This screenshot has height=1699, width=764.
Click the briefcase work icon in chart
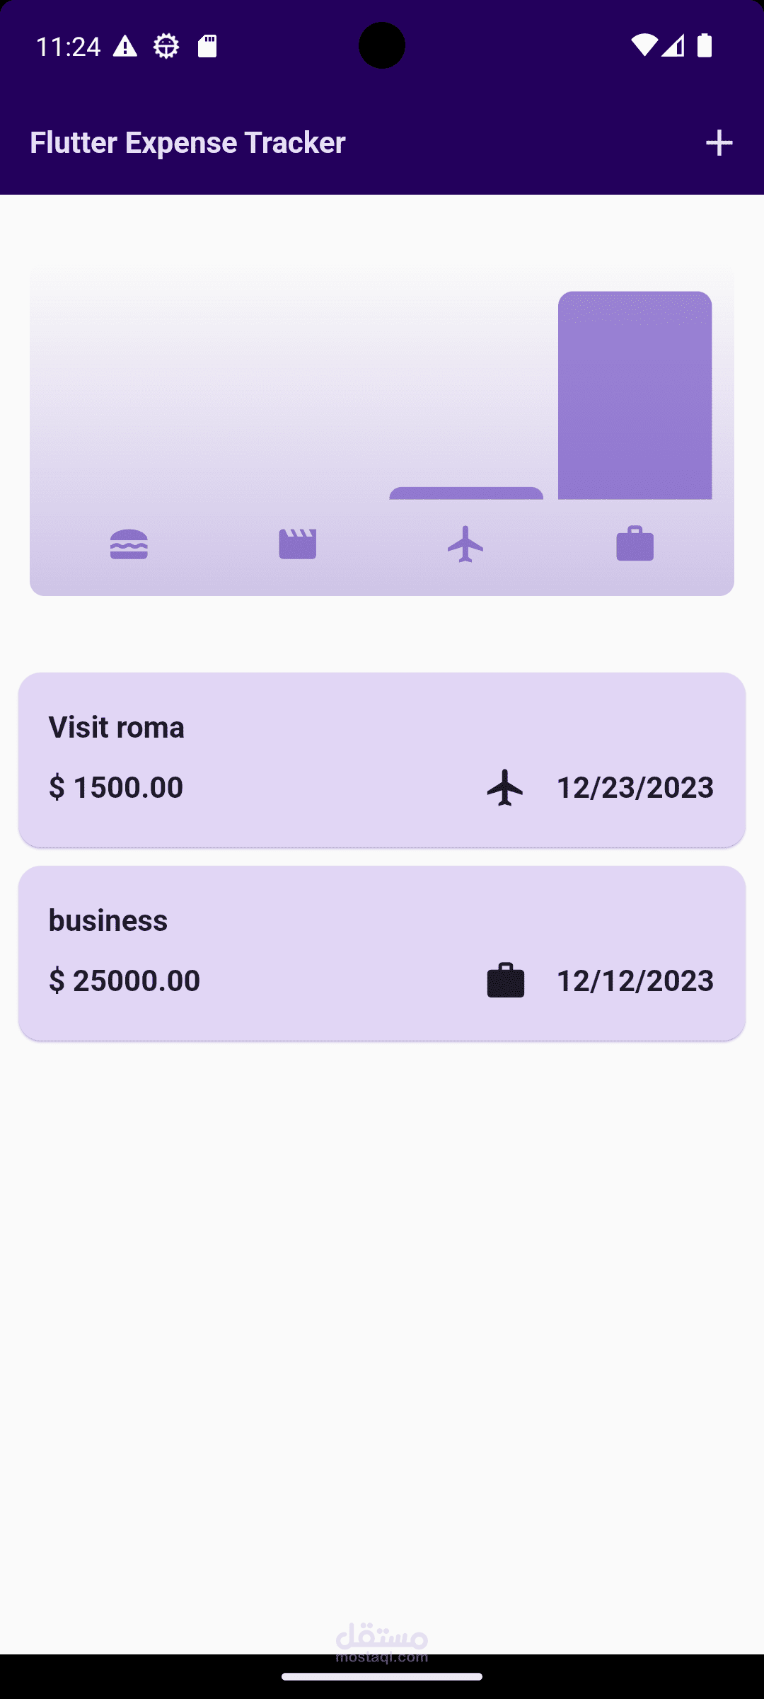click(635, 544)
